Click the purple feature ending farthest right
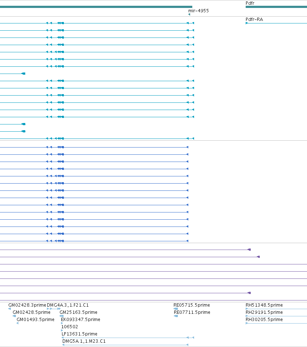Viewport: 307px width, 347px height. [130, 257]
